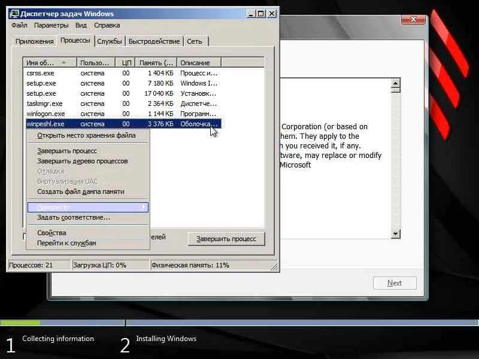Screen dimensions: 479x359
Task: Choose Перейти к службам
Action: (88, 243)
